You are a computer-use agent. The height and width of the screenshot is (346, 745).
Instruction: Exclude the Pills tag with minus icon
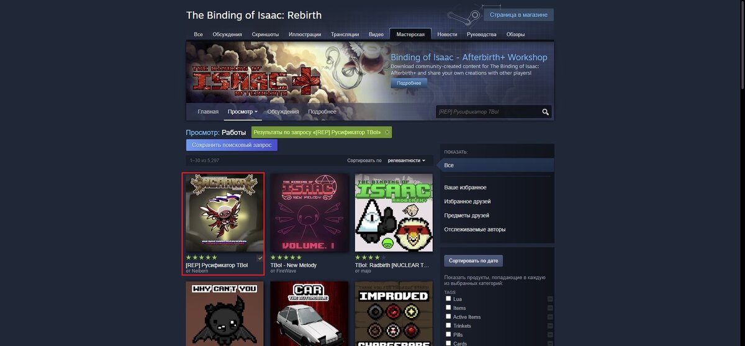[x=550, y=335]
